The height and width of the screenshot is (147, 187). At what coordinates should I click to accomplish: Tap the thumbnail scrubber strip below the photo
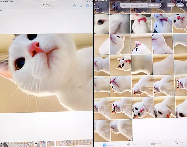(x=47, y=143)
